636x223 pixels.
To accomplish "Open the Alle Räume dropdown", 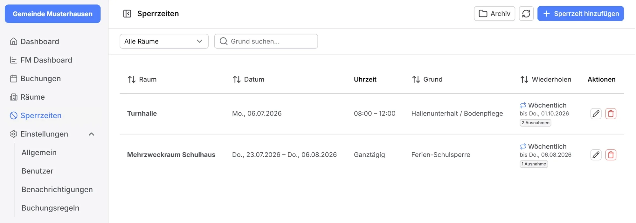I will (x=164, y=41).
